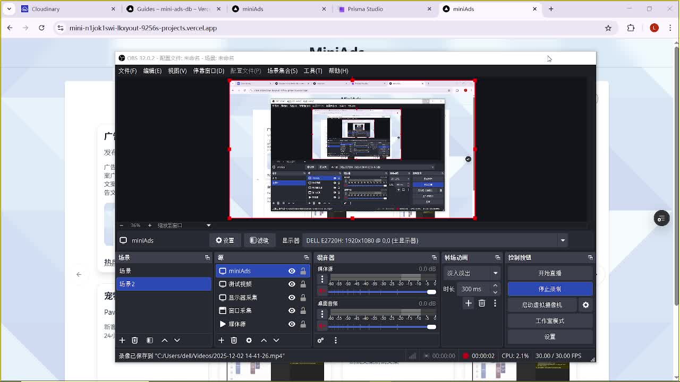680x382 pixels.
Task: Pop out the 源 dock panel
Action: tap(306, 257)
